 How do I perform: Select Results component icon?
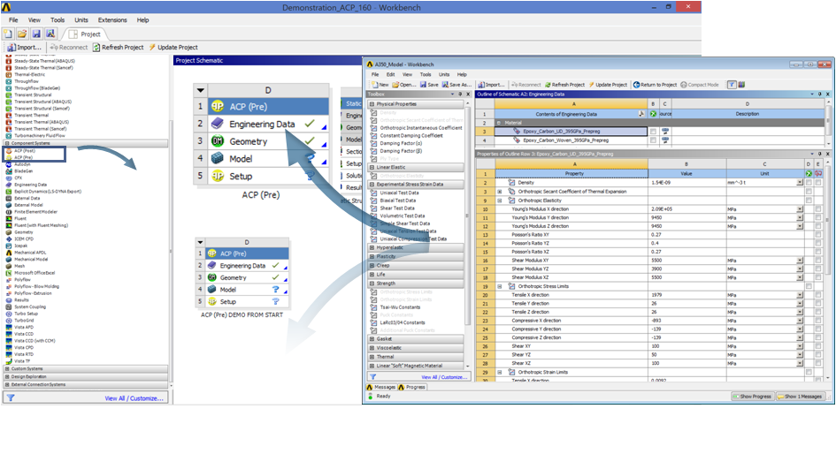pyautogui.click(x=9, y=300)
